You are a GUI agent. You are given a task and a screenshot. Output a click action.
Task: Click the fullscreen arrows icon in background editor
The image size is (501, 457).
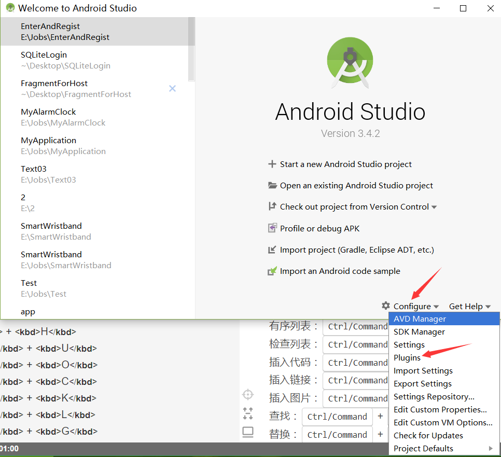click(248, 413)
